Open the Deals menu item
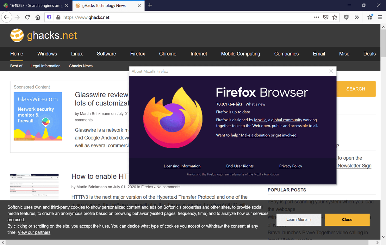386x245 pixels. [x=370, y=54]
